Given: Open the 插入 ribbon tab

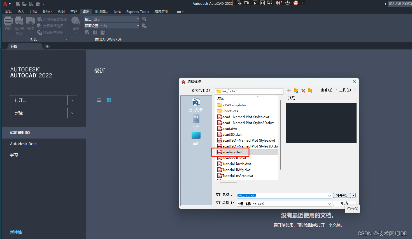Looking at the screenshot, I should point(21,12).
